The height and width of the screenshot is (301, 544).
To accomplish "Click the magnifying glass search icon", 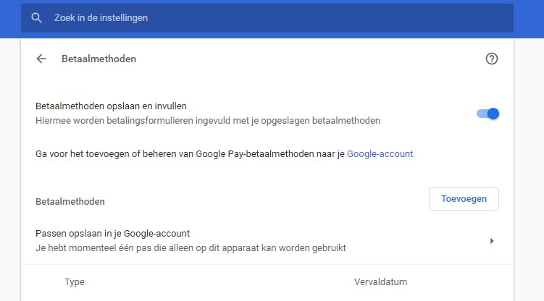I will pos(37,18).
